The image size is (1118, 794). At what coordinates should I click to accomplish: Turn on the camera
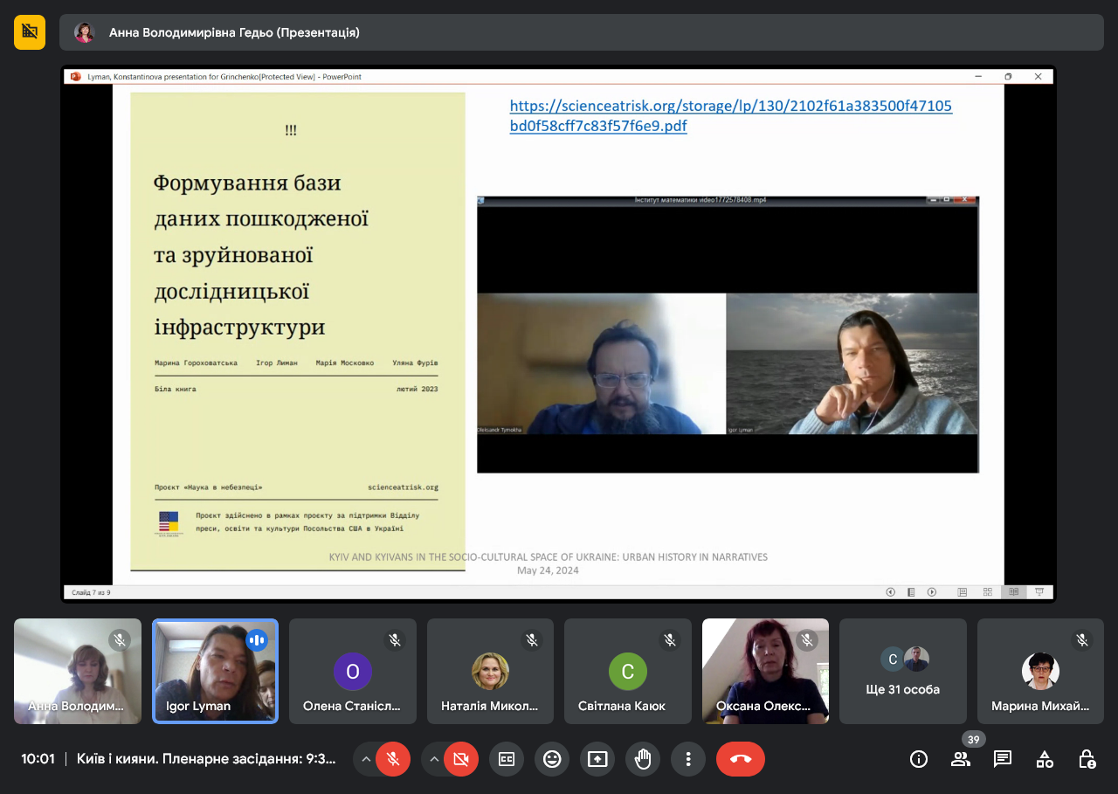tap(461, 759)
